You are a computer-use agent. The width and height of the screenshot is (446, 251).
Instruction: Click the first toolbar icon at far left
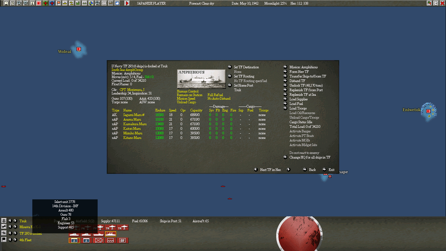click(x=6, y=3)
